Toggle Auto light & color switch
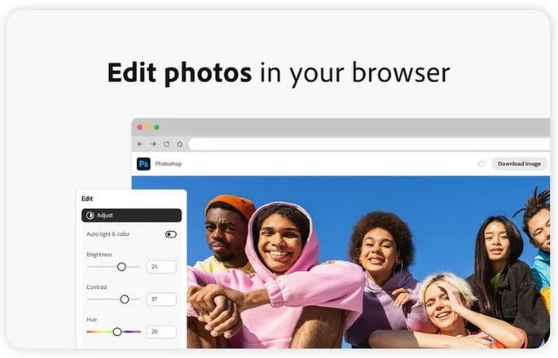Screen dimensions: 558x358 [171, 234]
